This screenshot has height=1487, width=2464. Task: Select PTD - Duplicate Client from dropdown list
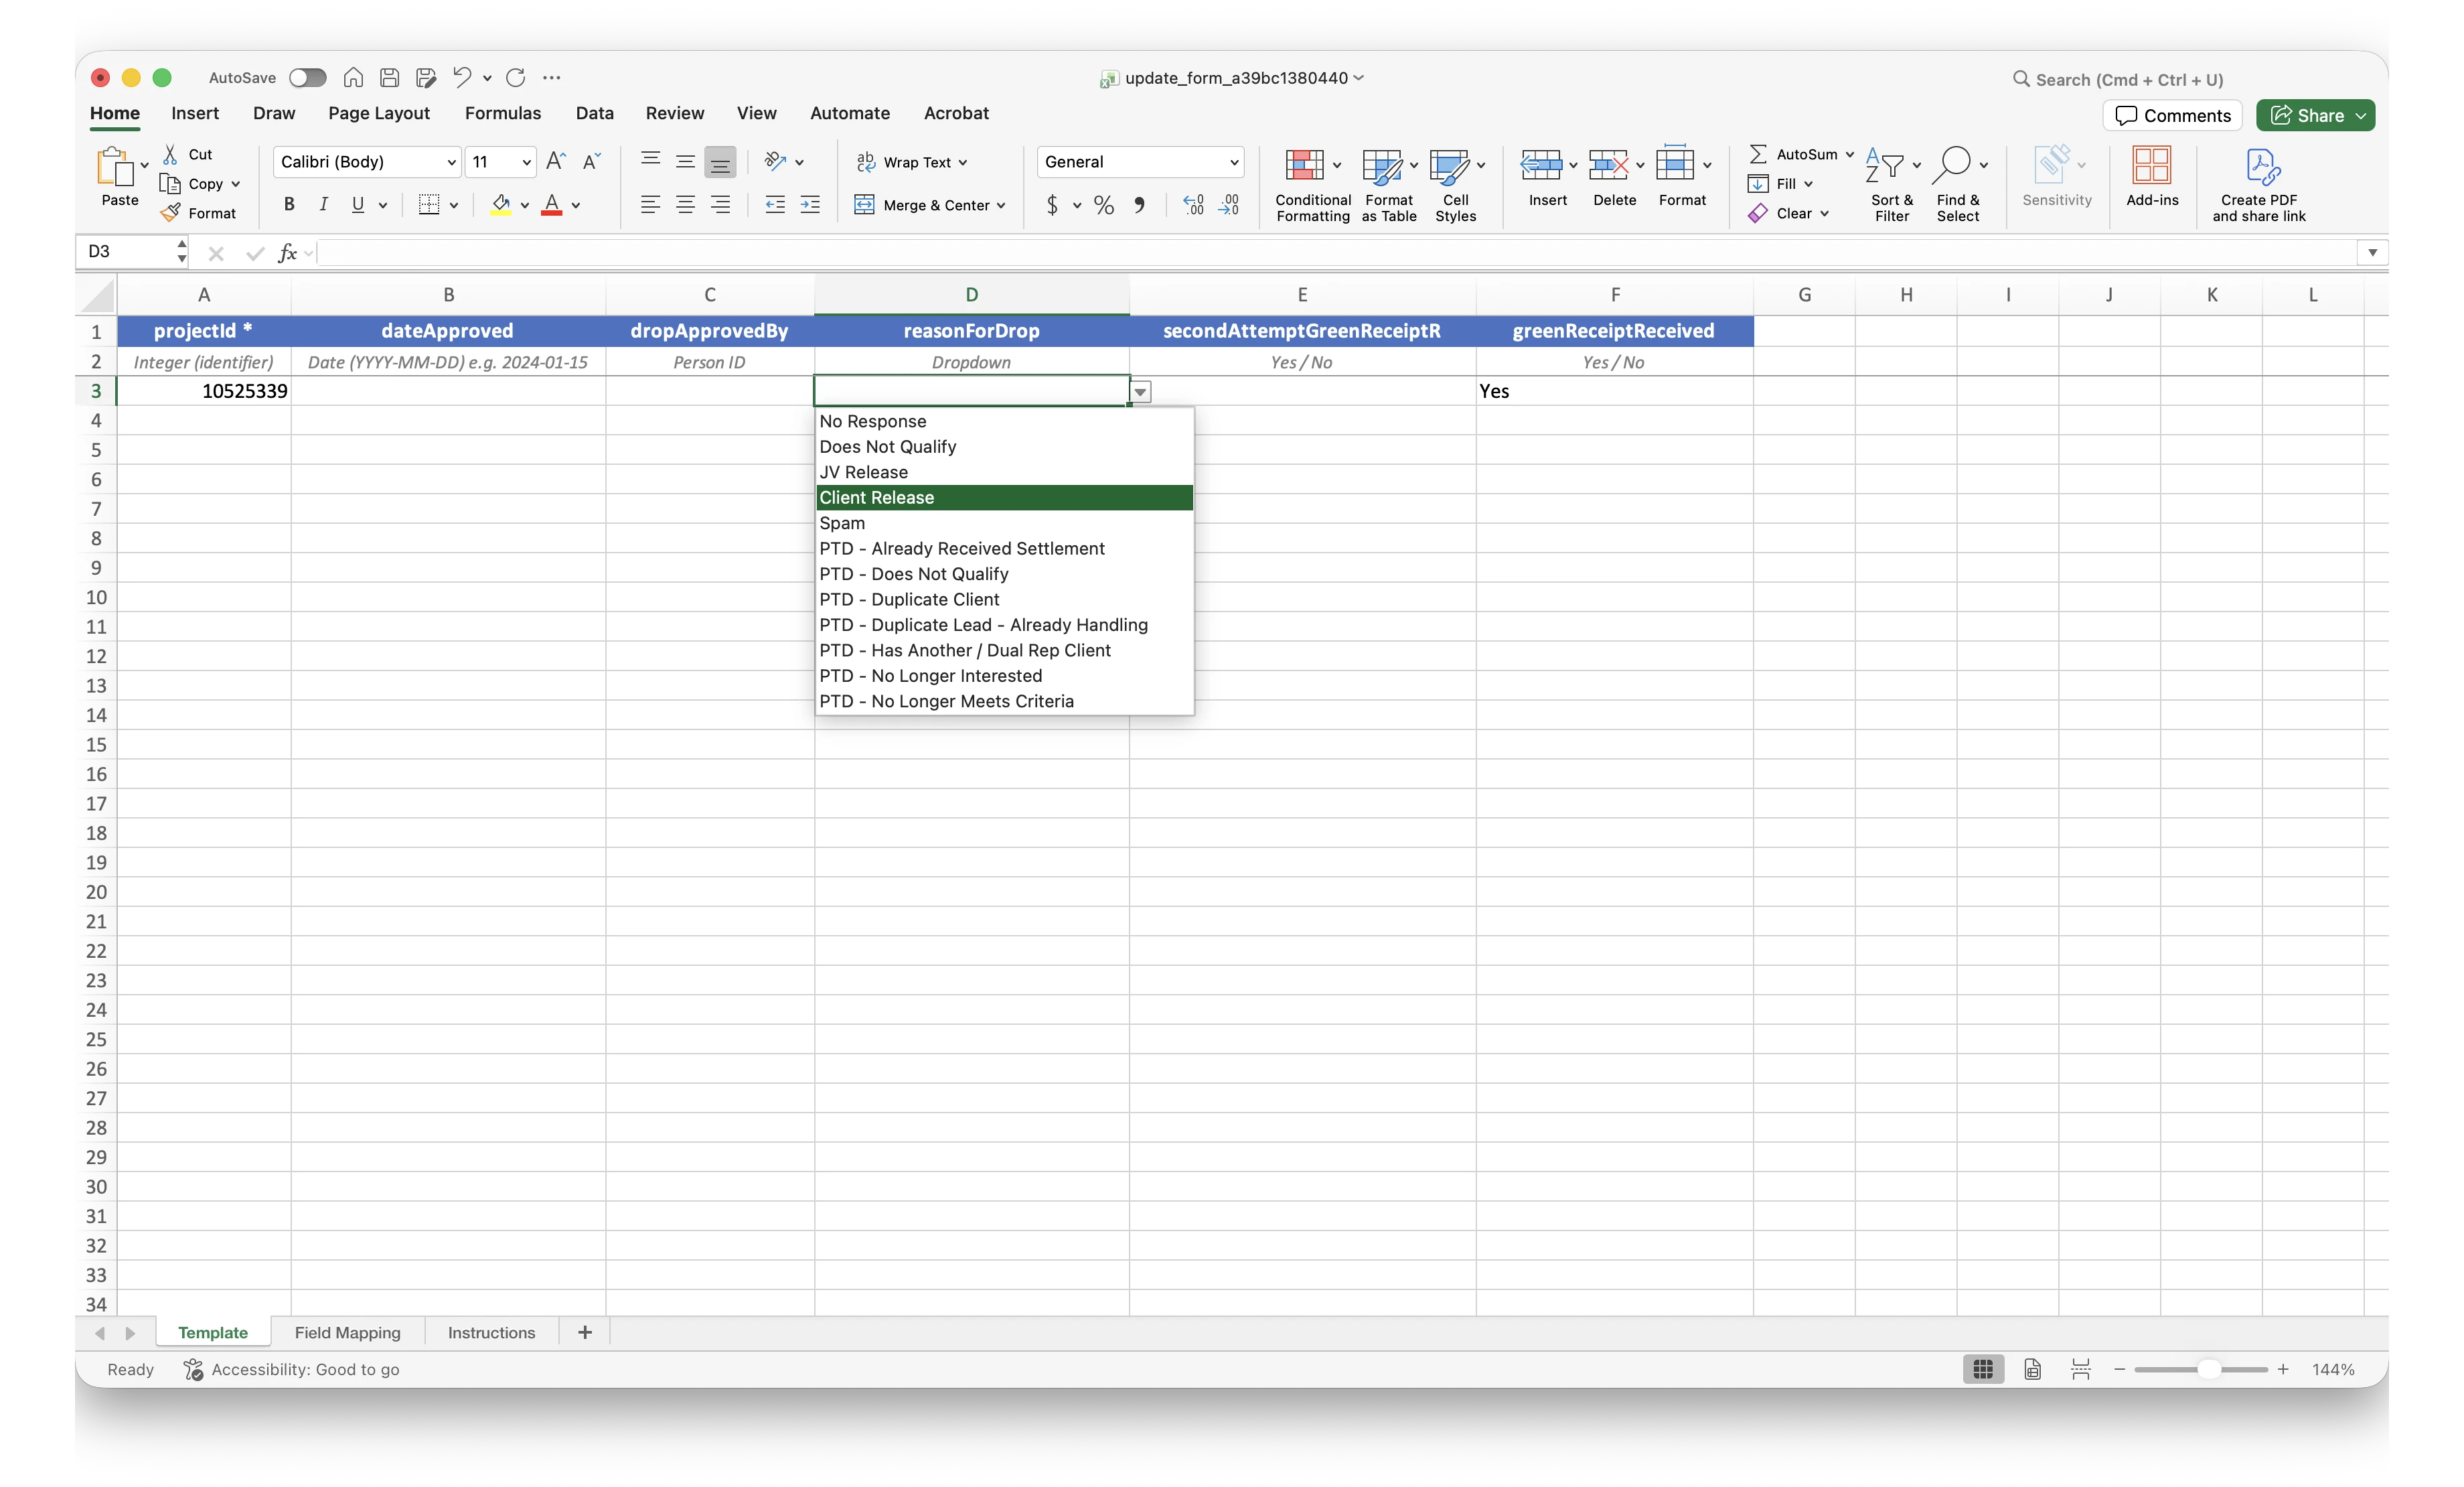(909, 598)
